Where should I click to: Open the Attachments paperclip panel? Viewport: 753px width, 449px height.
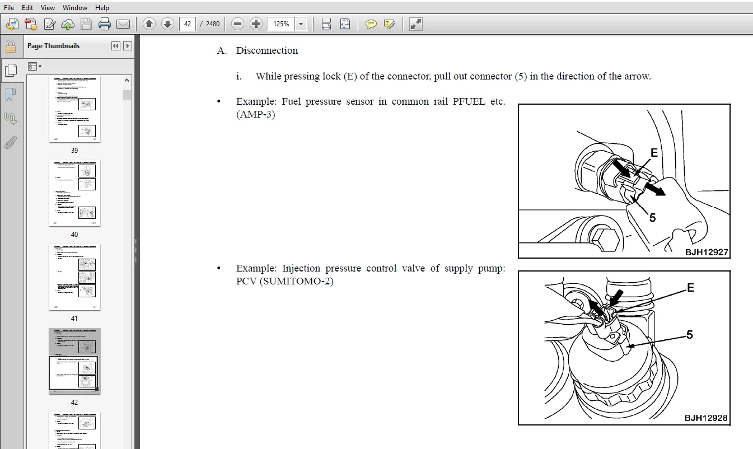point(11,143)
